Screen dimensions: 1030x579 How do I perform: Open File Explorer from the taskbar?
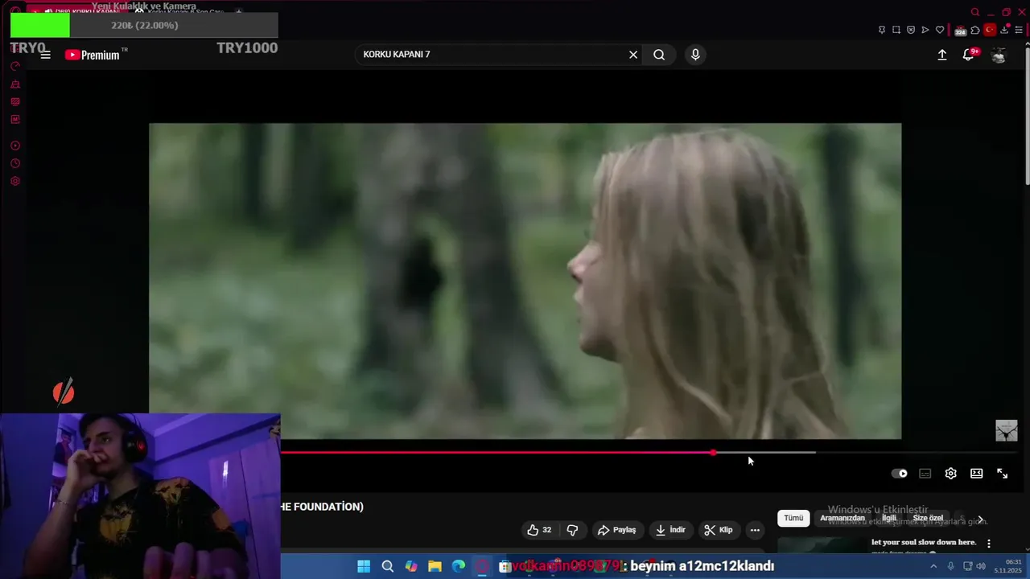coord(435,566)
